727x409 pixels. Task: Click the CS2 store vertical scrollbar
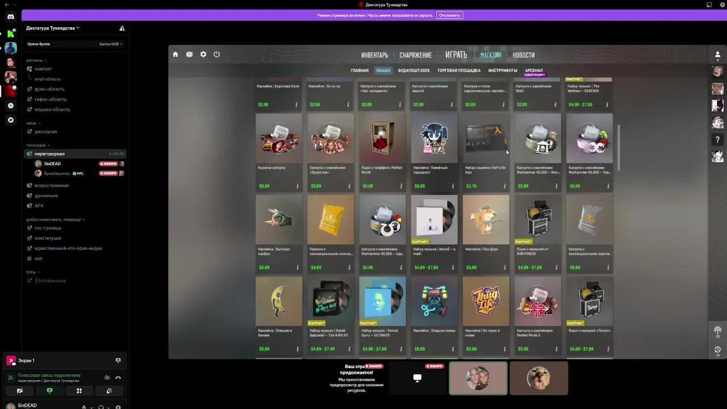618,148
